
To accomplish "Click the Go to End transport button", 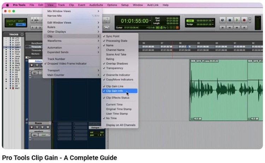I will tap(244, 28).
